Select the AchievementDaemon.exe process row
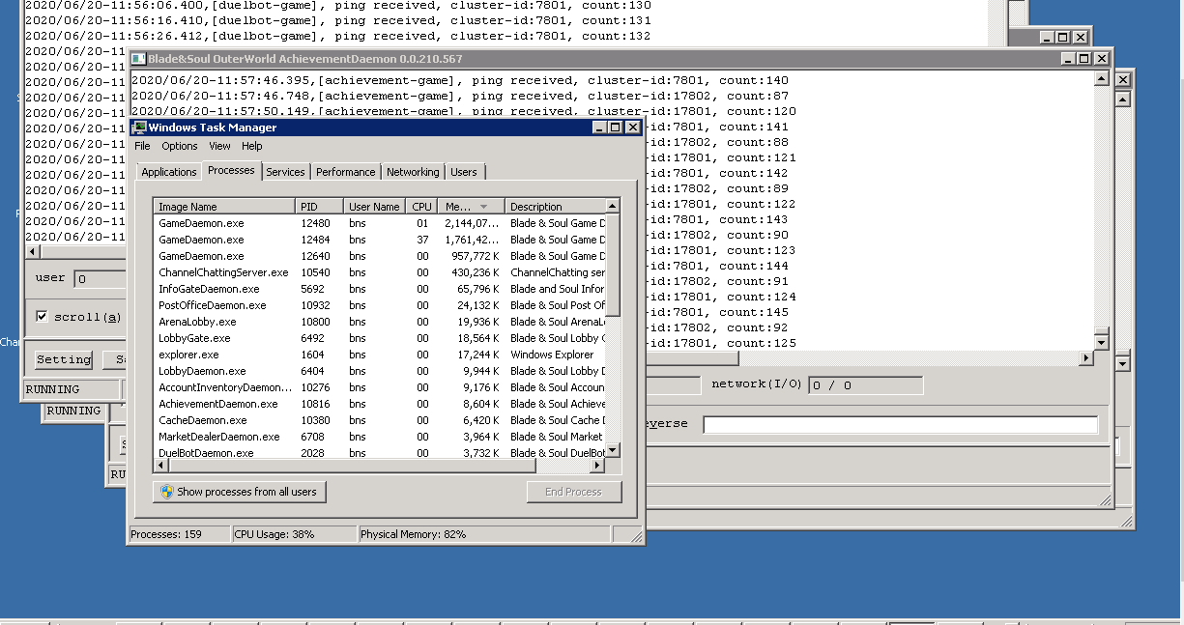The image size is (1184, 625). pyautogui.click(x=380, y=404)
